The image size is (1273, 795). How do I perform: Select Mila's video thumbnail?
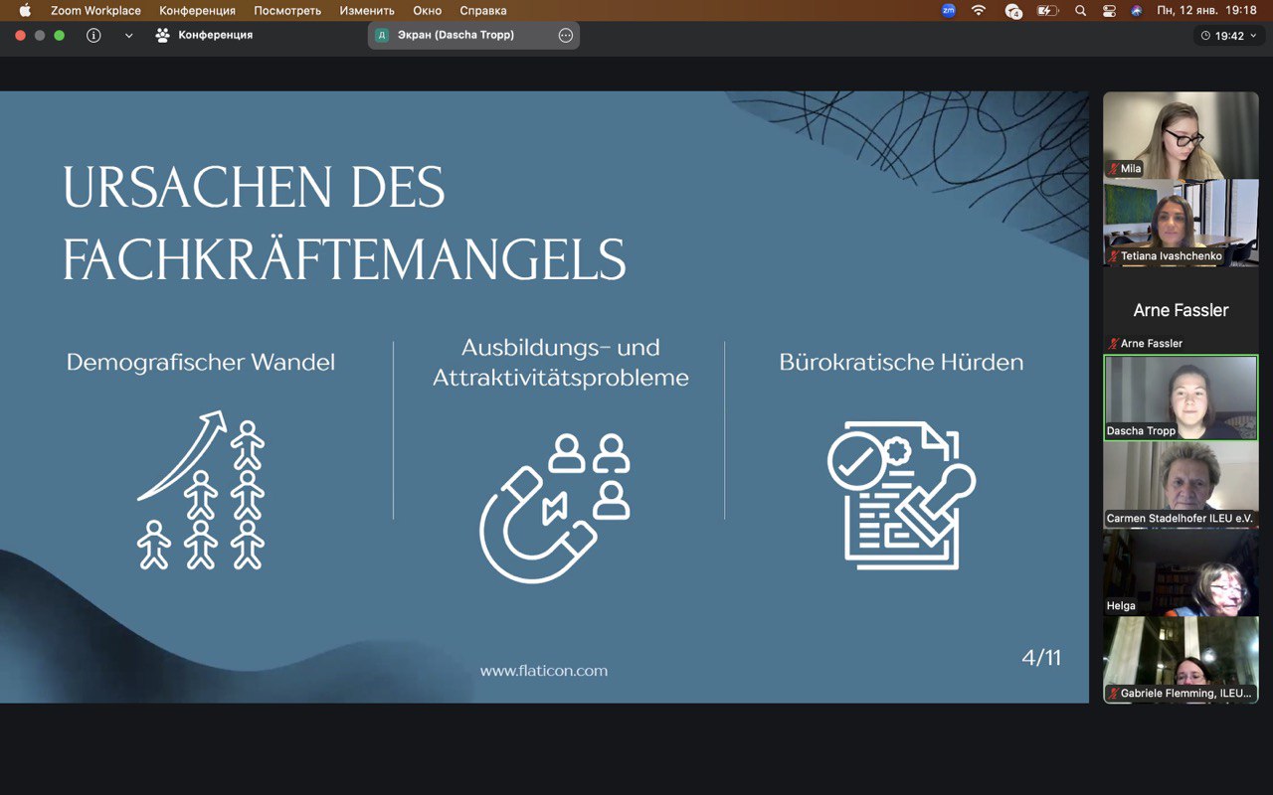pyautogui.click(x=1181, y=135)
